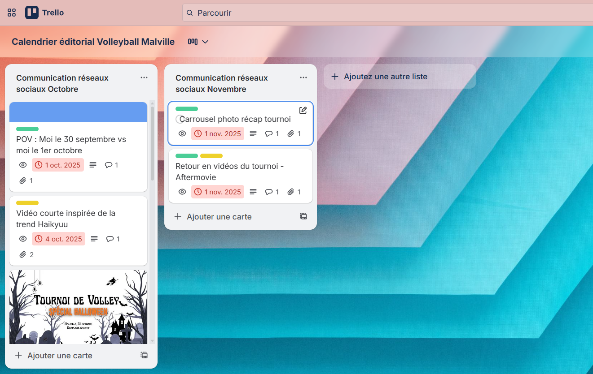Click attachment icon on Aftermovie card
The image size is (593, 374).
pyautogui.click(x=291, y=192)
